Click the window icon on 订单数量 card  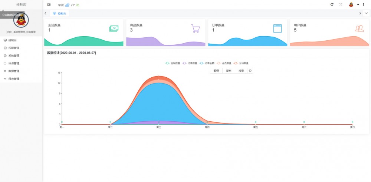(x=278, y=28)
